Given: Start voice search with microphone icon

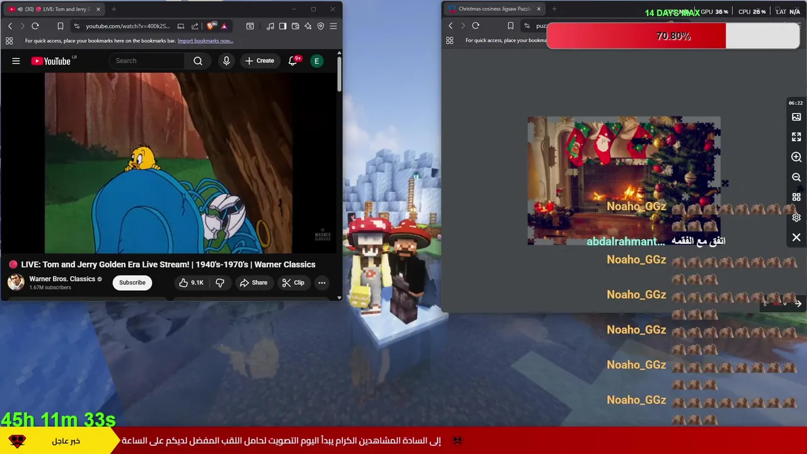Looking at the screenshot, I should point(226,61).
